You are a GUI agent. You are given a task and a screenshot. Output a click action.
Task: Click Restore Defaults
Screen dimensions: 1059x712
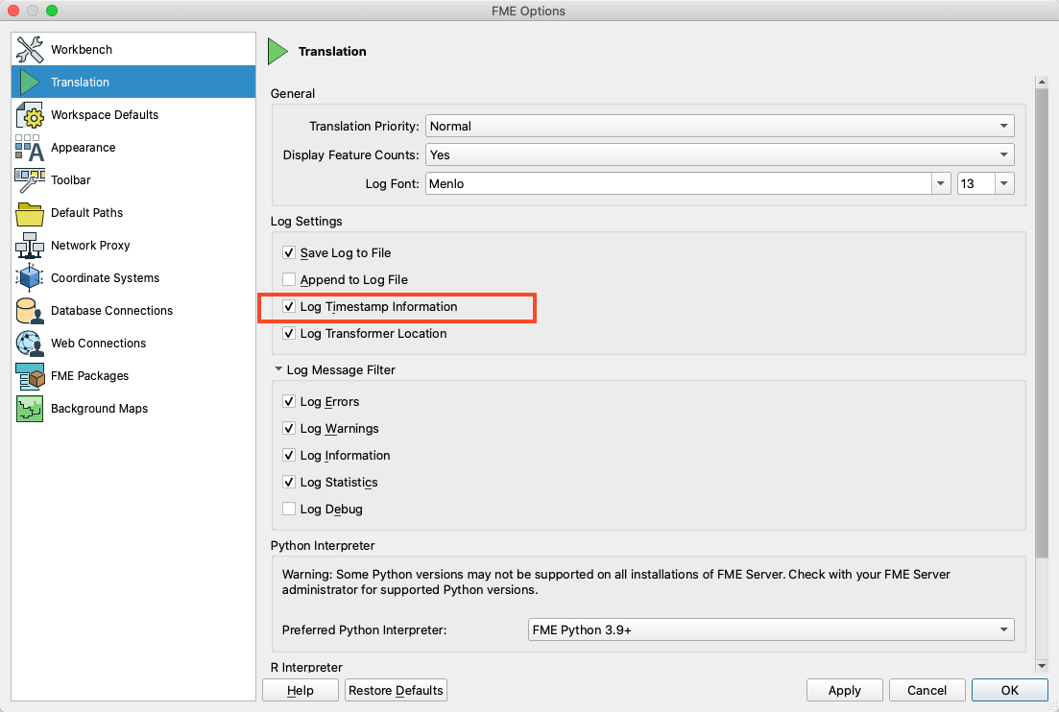(396, 690)
